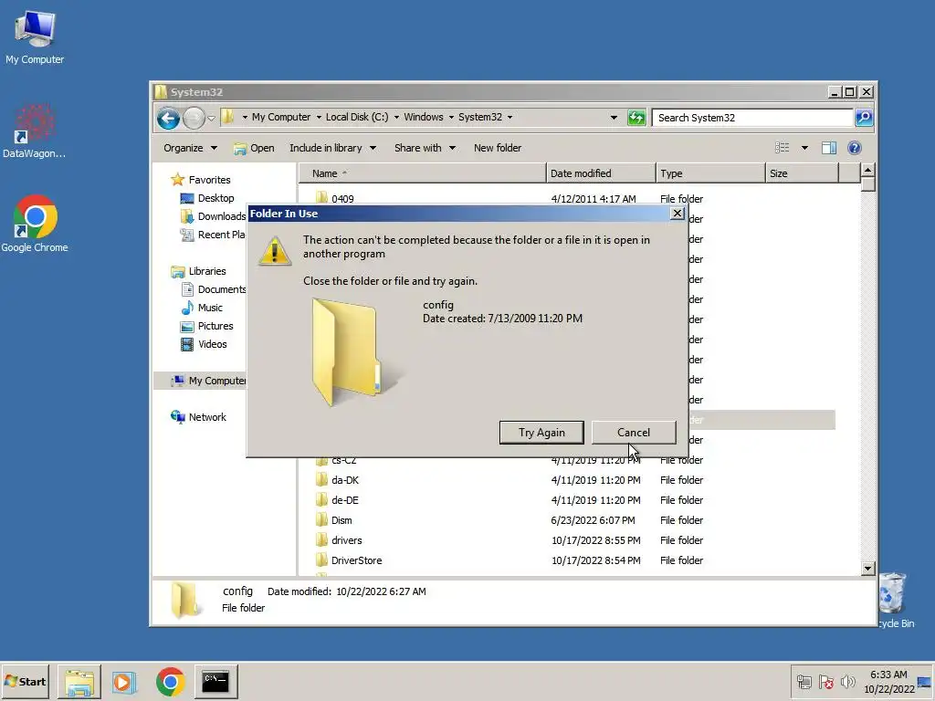The height and width of the screenshot is (701, 935).
Task: Open the Google Chrome desktop shortcut
Action: 35,225
